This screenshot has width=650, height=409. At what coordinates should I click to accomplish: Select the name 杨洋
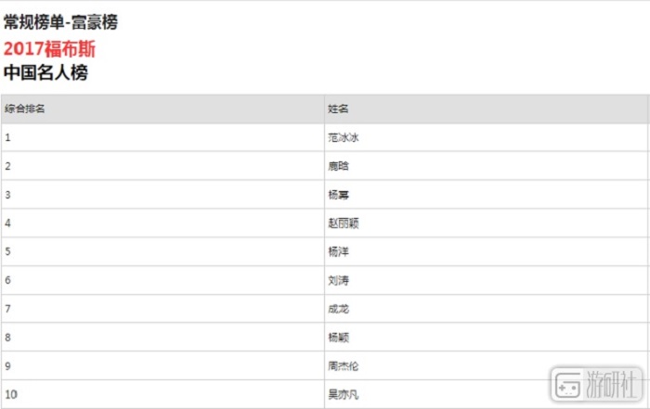(338, 251)
